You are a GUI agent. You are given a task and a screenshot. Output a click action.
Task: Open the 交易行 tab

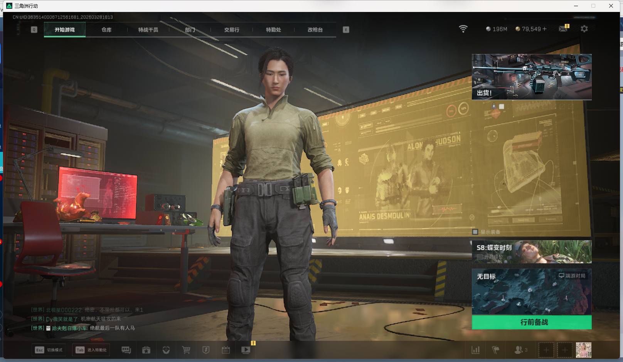(x=232, y=30)
